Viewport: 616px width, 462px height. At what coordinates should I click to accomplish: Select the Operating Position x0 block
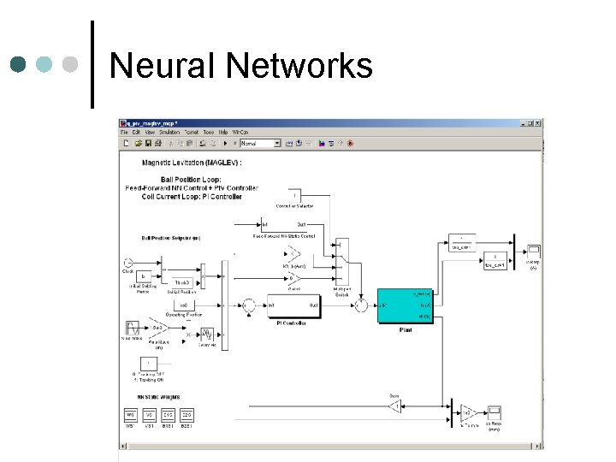(x=184, y=305)
